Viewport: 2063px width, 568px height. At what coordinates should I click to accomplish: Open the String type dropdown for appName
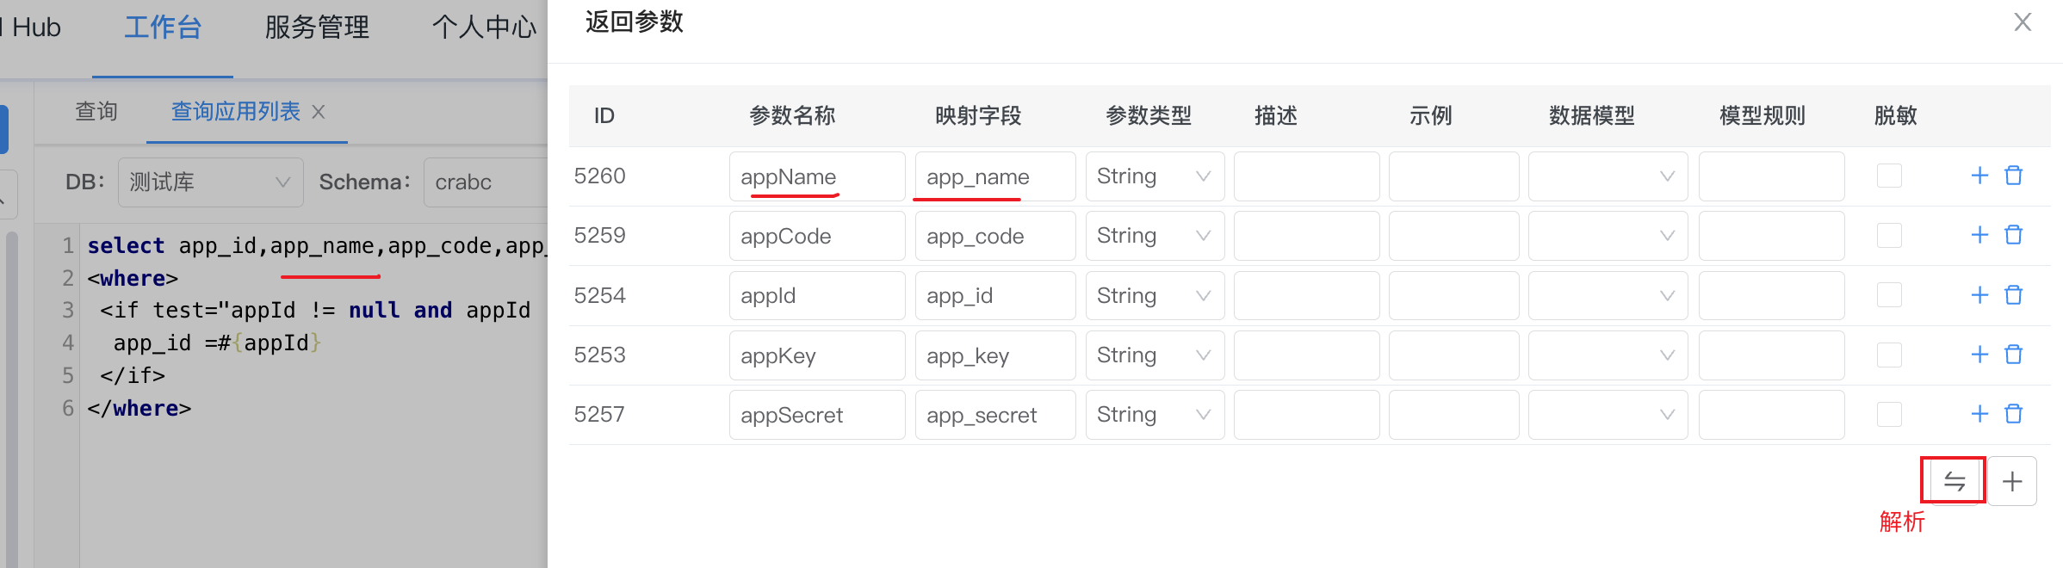click(x=1154, y=176)
